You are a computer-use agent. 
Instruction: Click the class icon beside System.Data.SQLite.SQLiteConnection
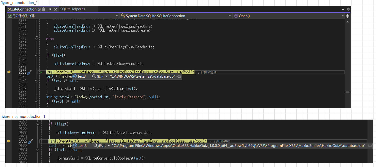click(123, 16)
